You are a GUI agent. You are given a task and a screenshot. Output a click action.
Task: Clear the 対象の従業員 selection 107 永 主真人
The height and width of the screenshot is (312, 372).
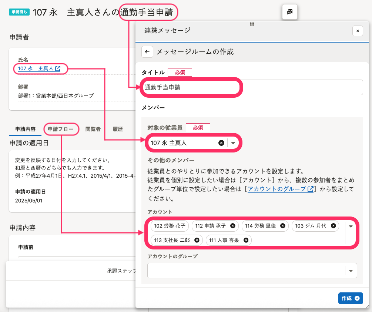point(221,143)
